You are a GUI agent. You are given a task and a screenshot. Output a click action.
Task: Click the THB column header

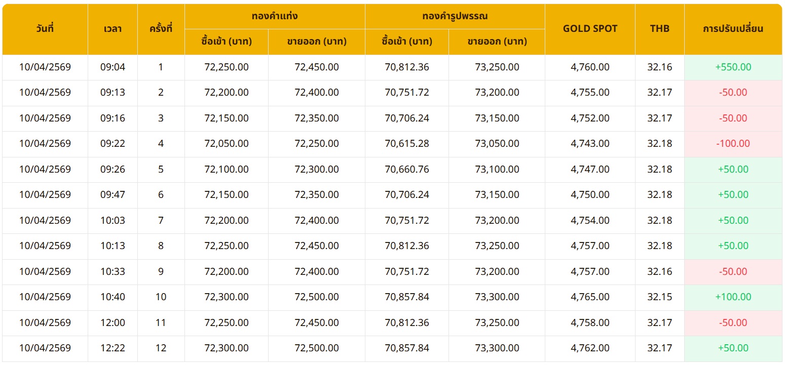pyautogui.click(x=659, y=29)
